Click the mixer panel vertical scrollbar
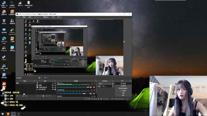The width and height of the screenshot is (207, 116). click(x=97, y=88)
